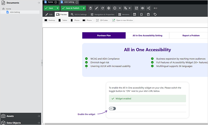Click the arrow beside Data Objects
The height and width of the screenshot is (125, 208).
pos(39,123)
